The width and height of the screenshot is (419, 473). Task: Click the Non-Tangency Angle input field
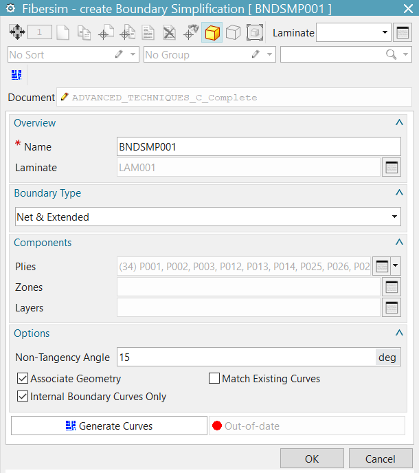pyautogui.click(x=246, y=357)
